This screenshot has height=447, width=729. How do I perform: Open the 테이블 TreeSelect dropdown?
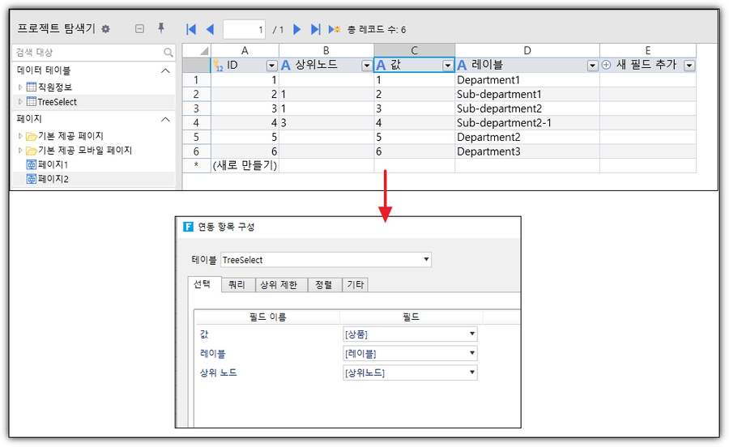point(426,260)
